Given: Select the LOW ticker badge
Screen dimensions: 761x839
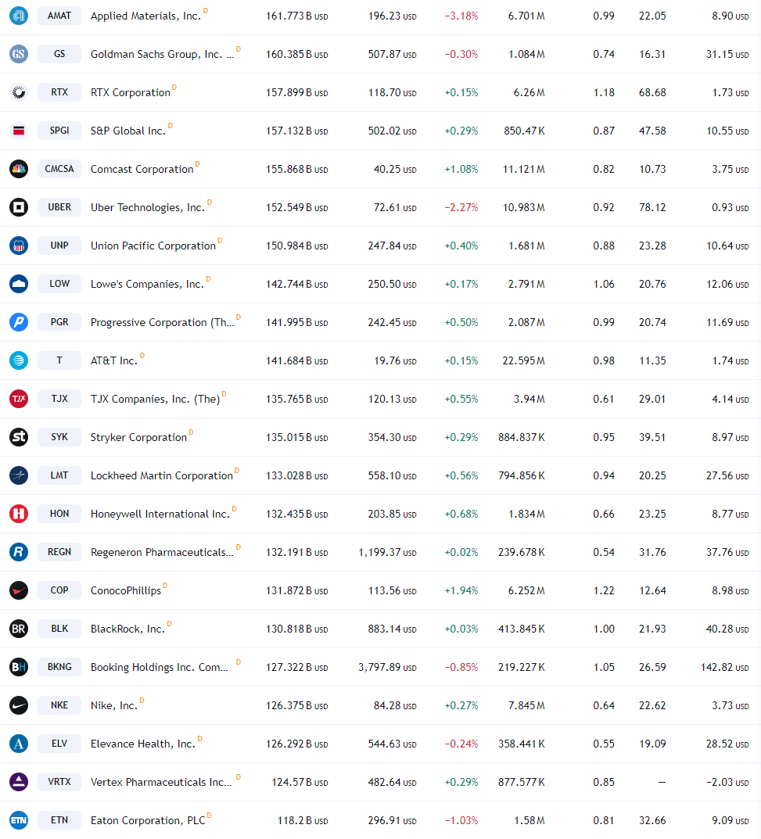Looking at the screenshot, I should [x=59, y=284].
